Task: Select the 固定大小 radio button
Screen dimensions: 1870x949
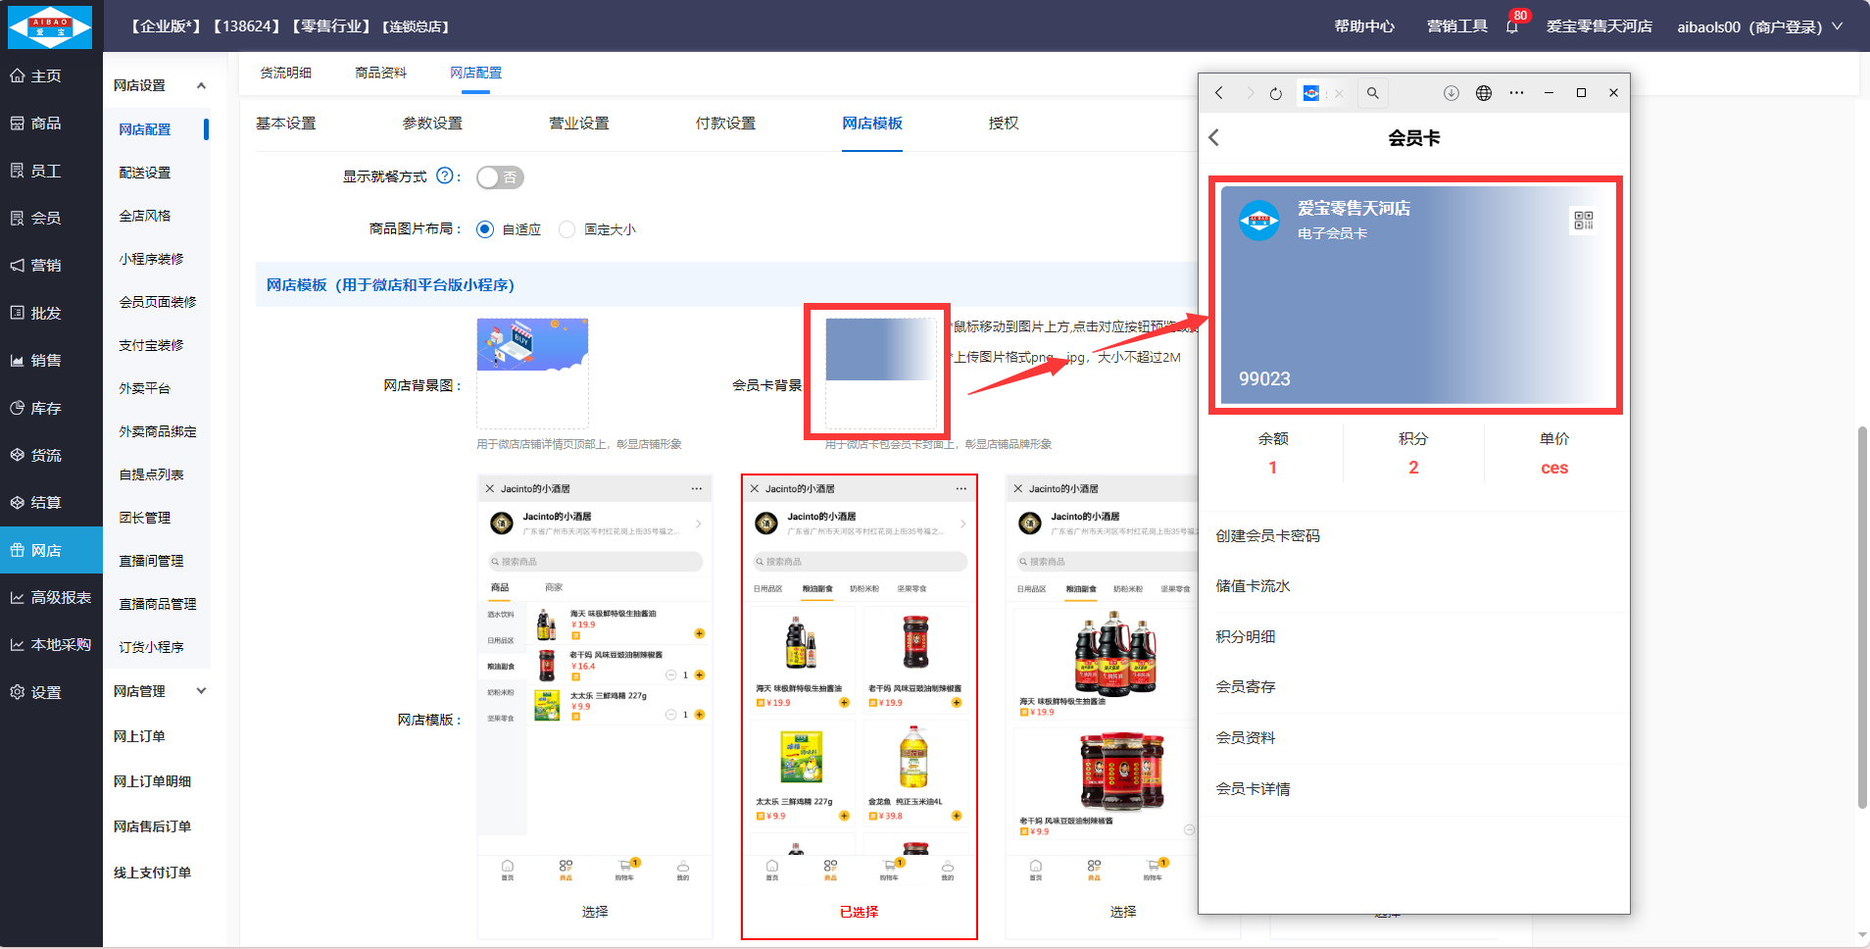Action: [x=566, y=229]
